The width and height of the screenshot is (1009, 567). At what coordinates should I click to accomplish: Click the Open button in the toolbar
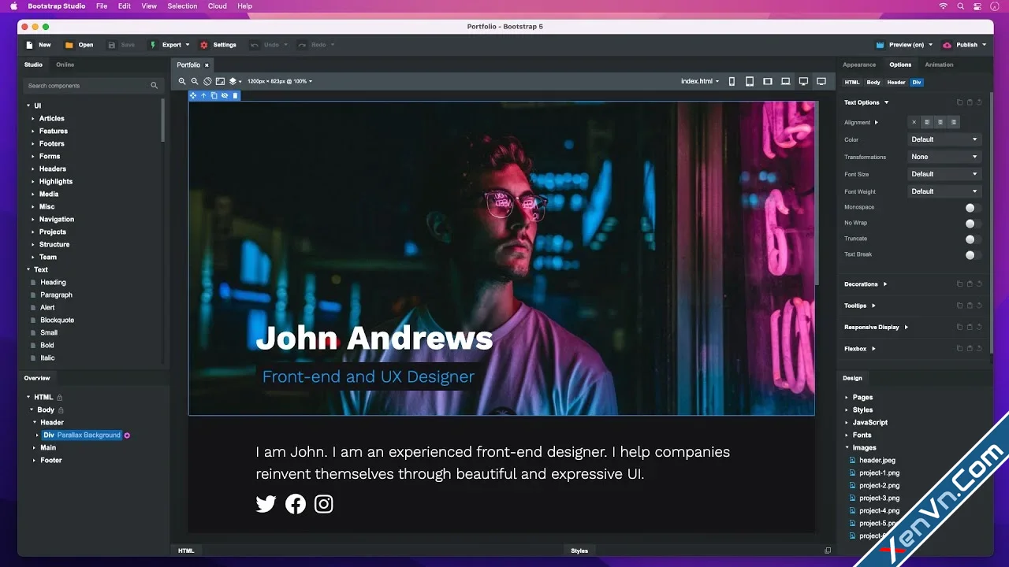(x=79, y=45)
